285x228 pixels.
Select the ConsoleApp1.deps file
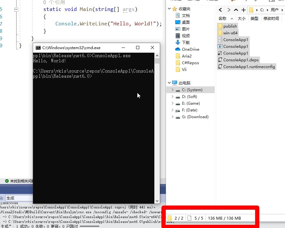[x=241, y=60]
